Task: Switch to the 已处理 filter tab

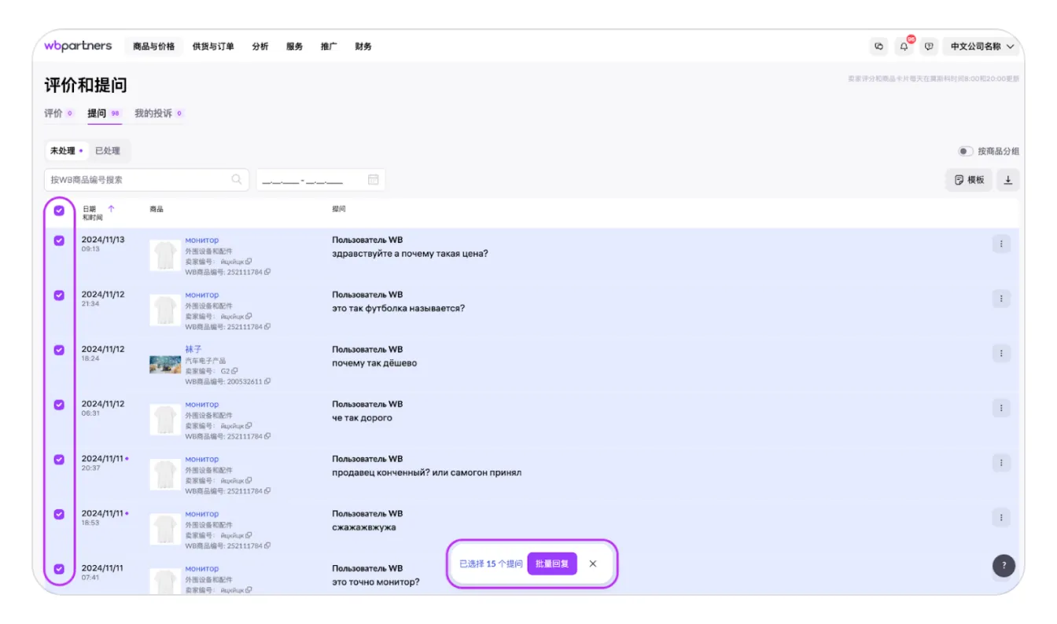Action: pos(108,151)
